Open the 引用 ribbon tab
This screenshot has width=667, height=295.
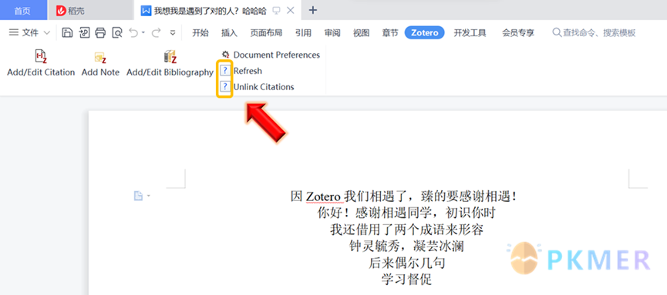point(303,32)
